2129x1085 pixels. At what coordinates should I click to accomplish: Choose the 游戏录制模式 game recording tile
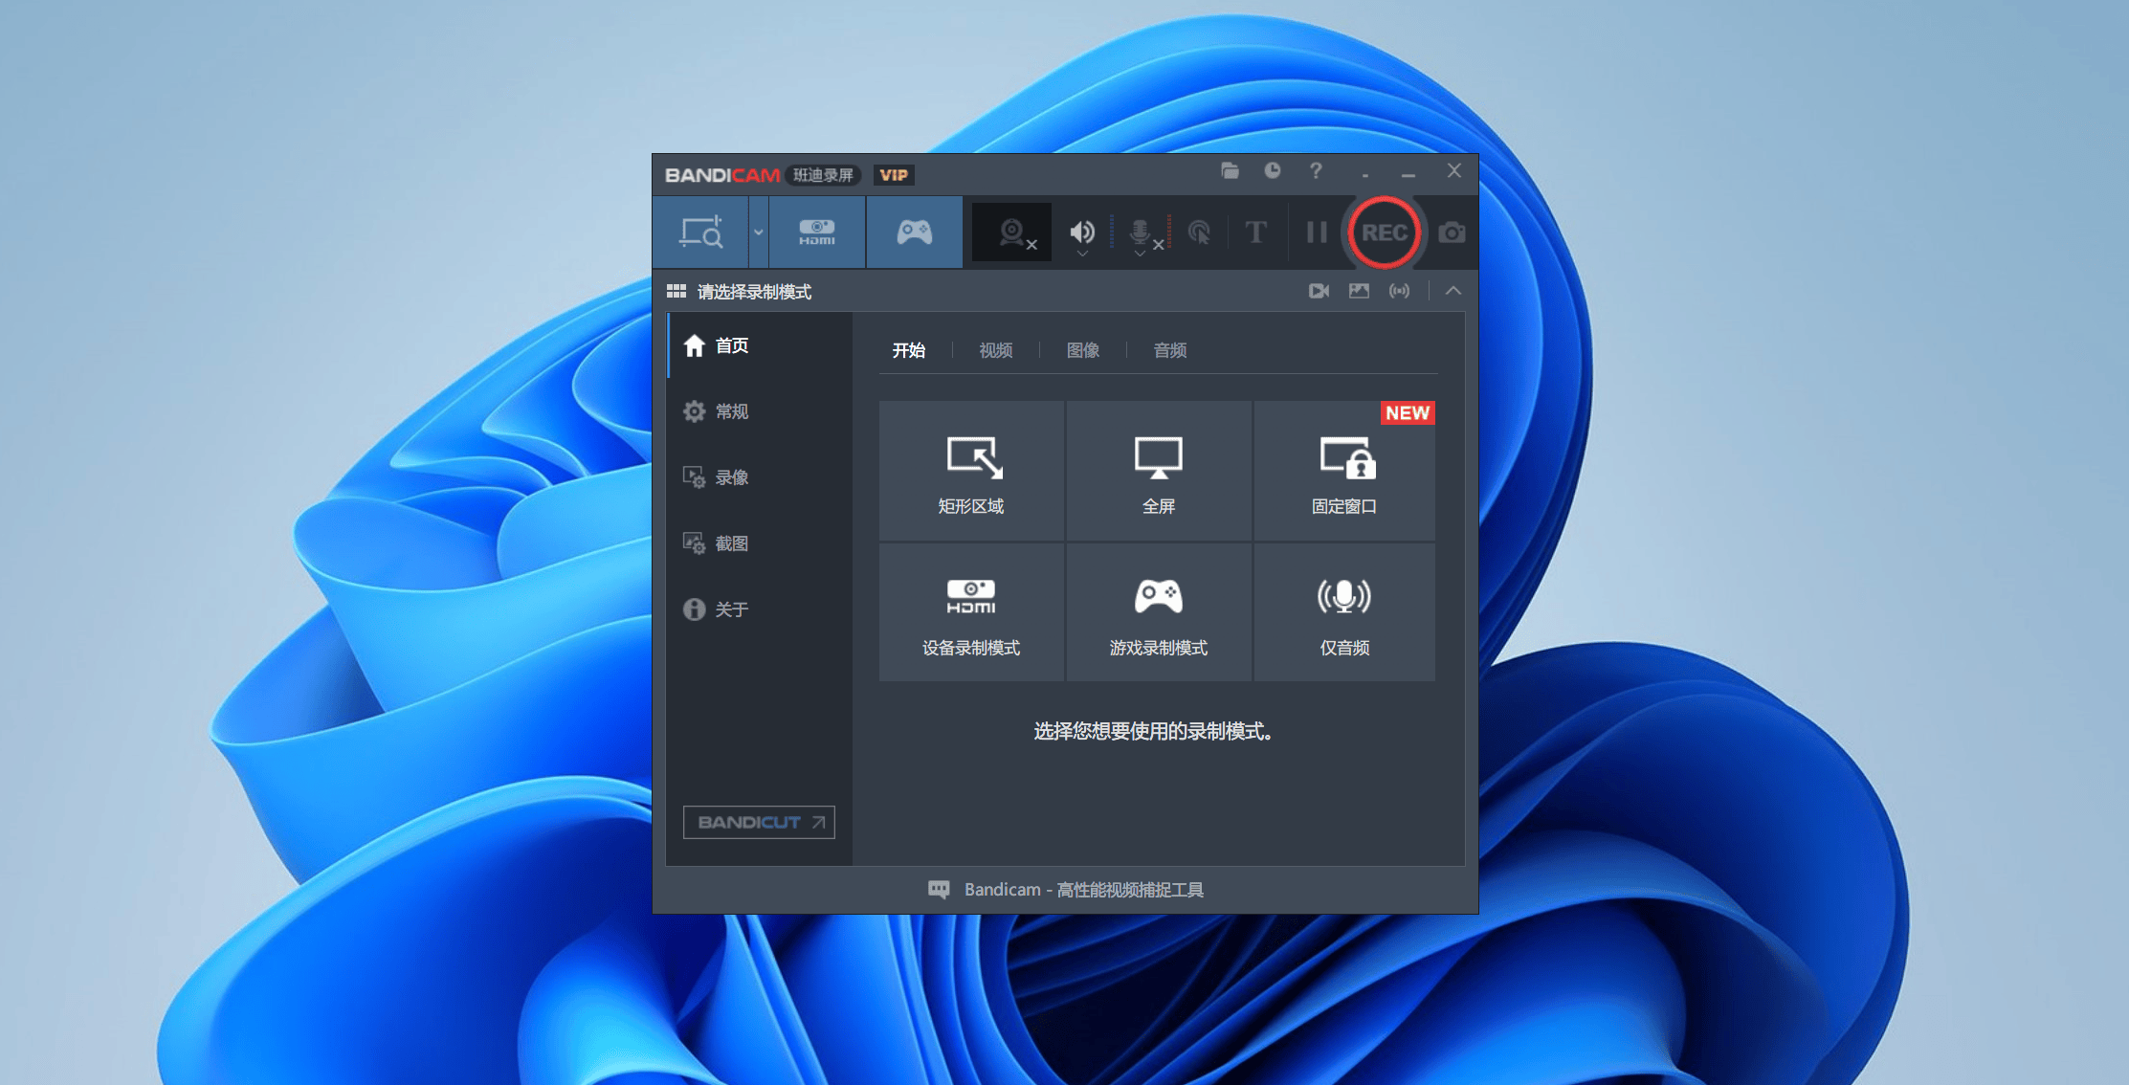[1159, 612]
